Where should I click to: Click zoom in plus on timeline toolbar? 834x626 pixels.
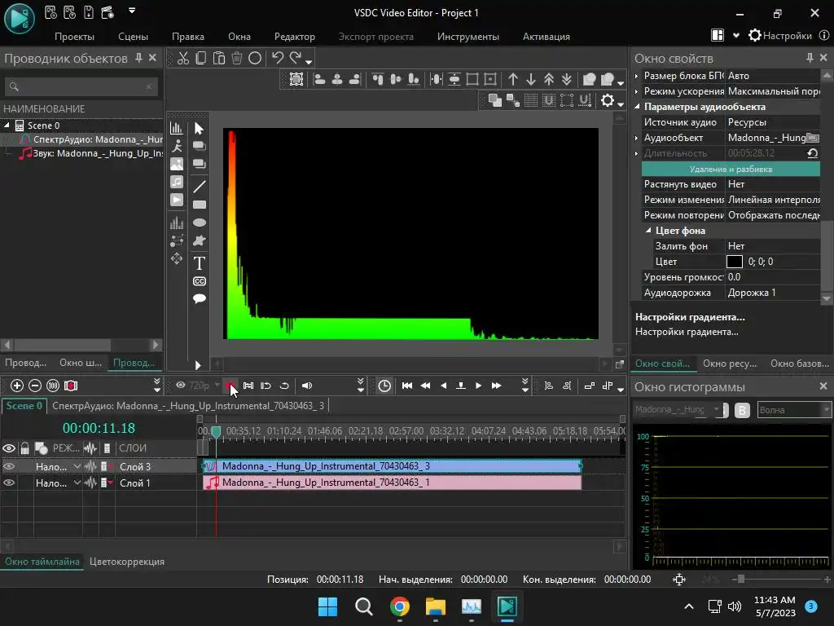tap(17, 386)
